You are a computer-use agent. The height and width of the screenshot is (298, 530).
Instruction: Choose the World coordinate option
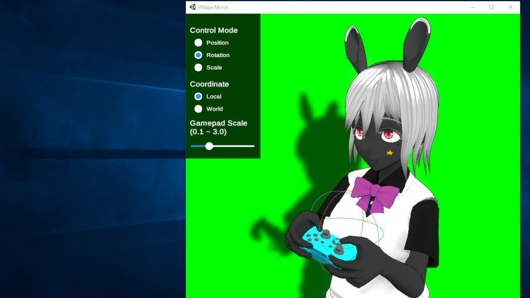pyautogui.click(x=198, y=109)
